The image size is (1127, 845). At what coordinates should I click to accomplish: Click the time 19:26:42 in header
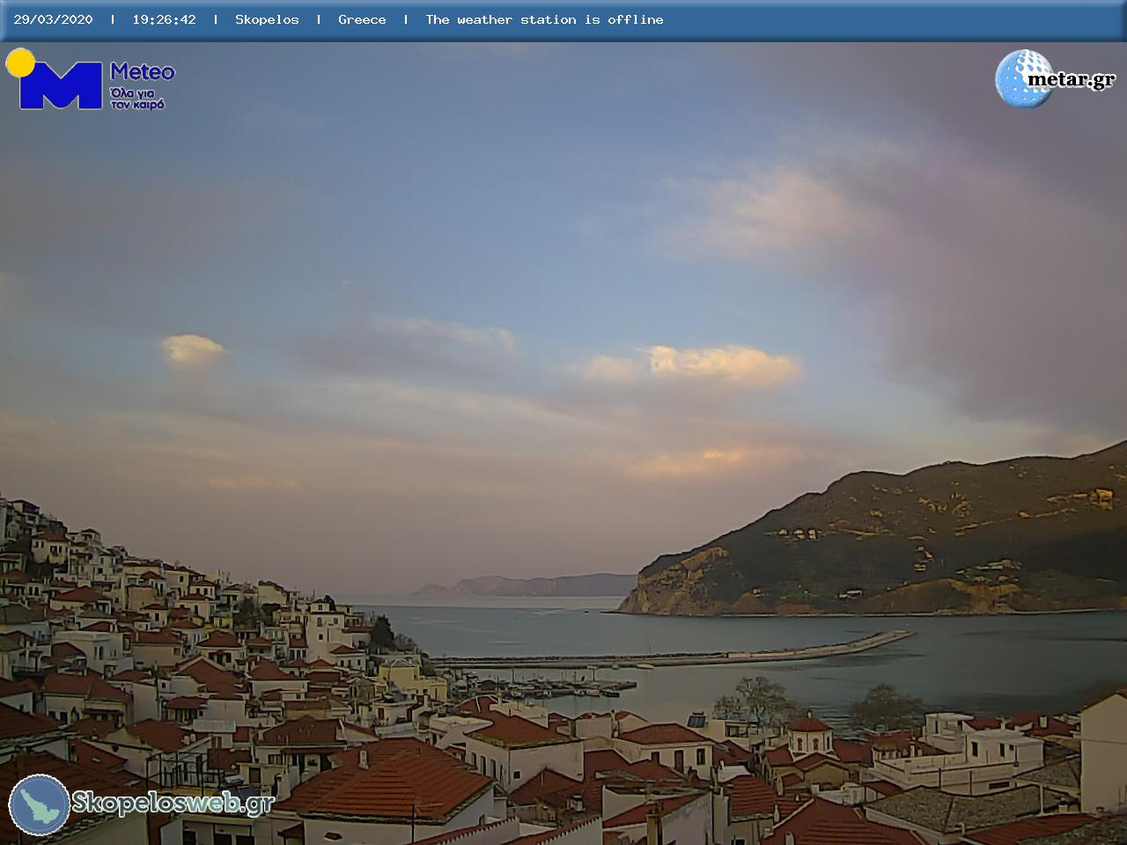tap(164, 19)
